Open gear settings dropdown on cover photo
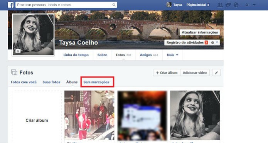Image resolution: width=268 pixels, height=143 pixels. click(x=214, y=42)
